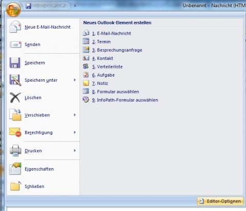The width and height of the screenshot is (246, 211).
Task: Click the Speichern floppy disk icon
Action: point(15,63)
